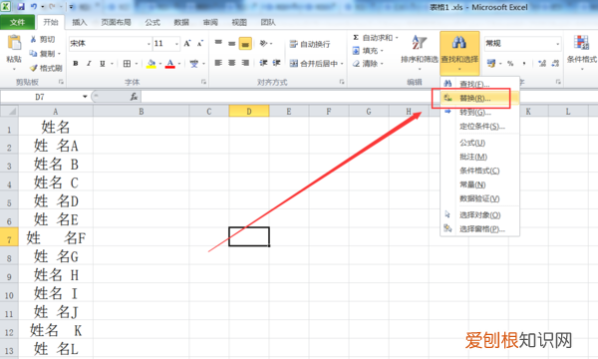Image resolution: width=598 pixels, height=359 pixels.
Task: Toggle italic formatting
Action: pyautogui.click(x=89, y=64)
